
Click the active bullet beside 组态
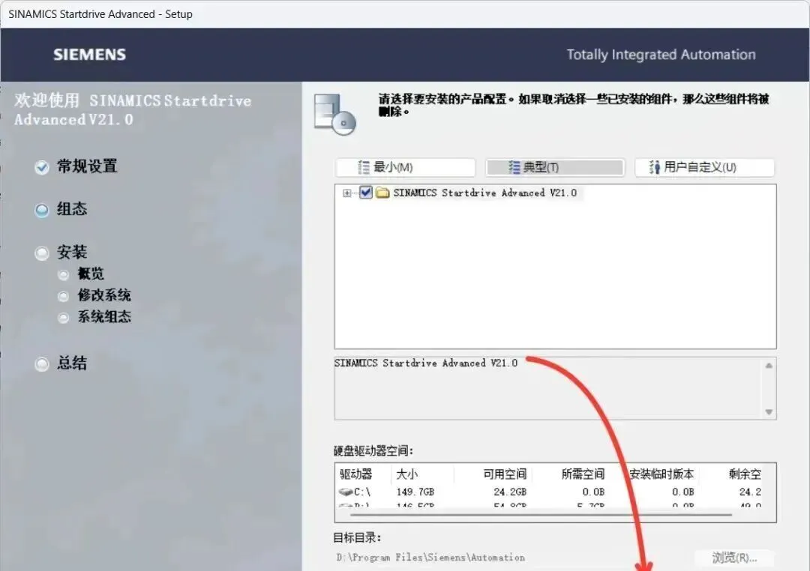(x=42, y=210)
